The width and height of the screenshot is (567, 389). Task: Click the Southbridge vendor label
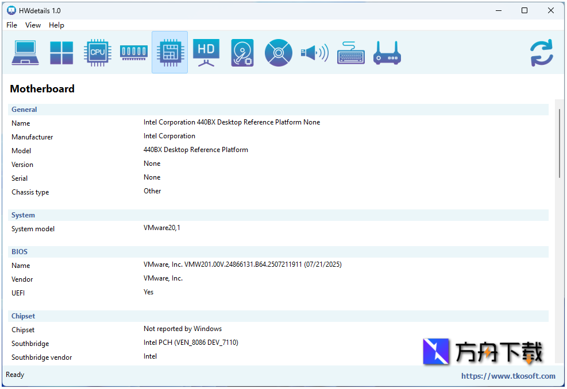tap(41, 357)
